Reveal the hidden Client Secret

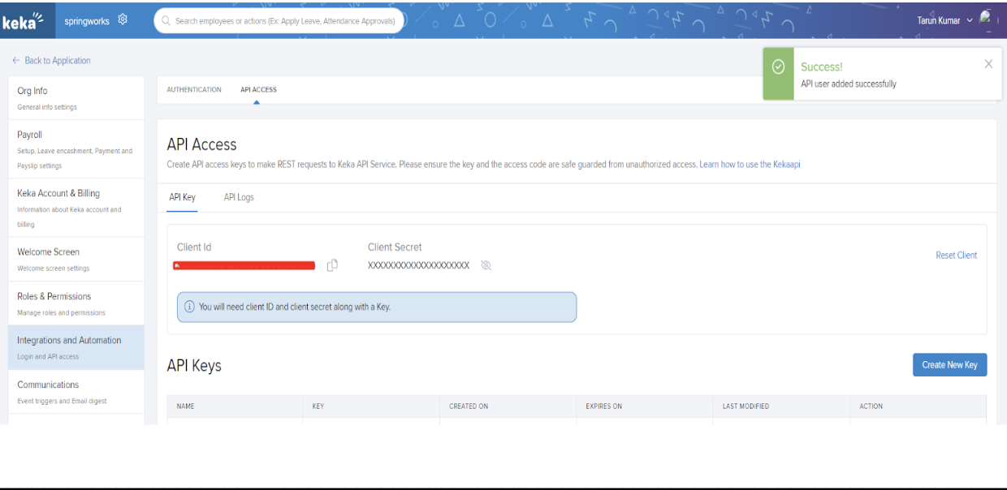[486, 265]
